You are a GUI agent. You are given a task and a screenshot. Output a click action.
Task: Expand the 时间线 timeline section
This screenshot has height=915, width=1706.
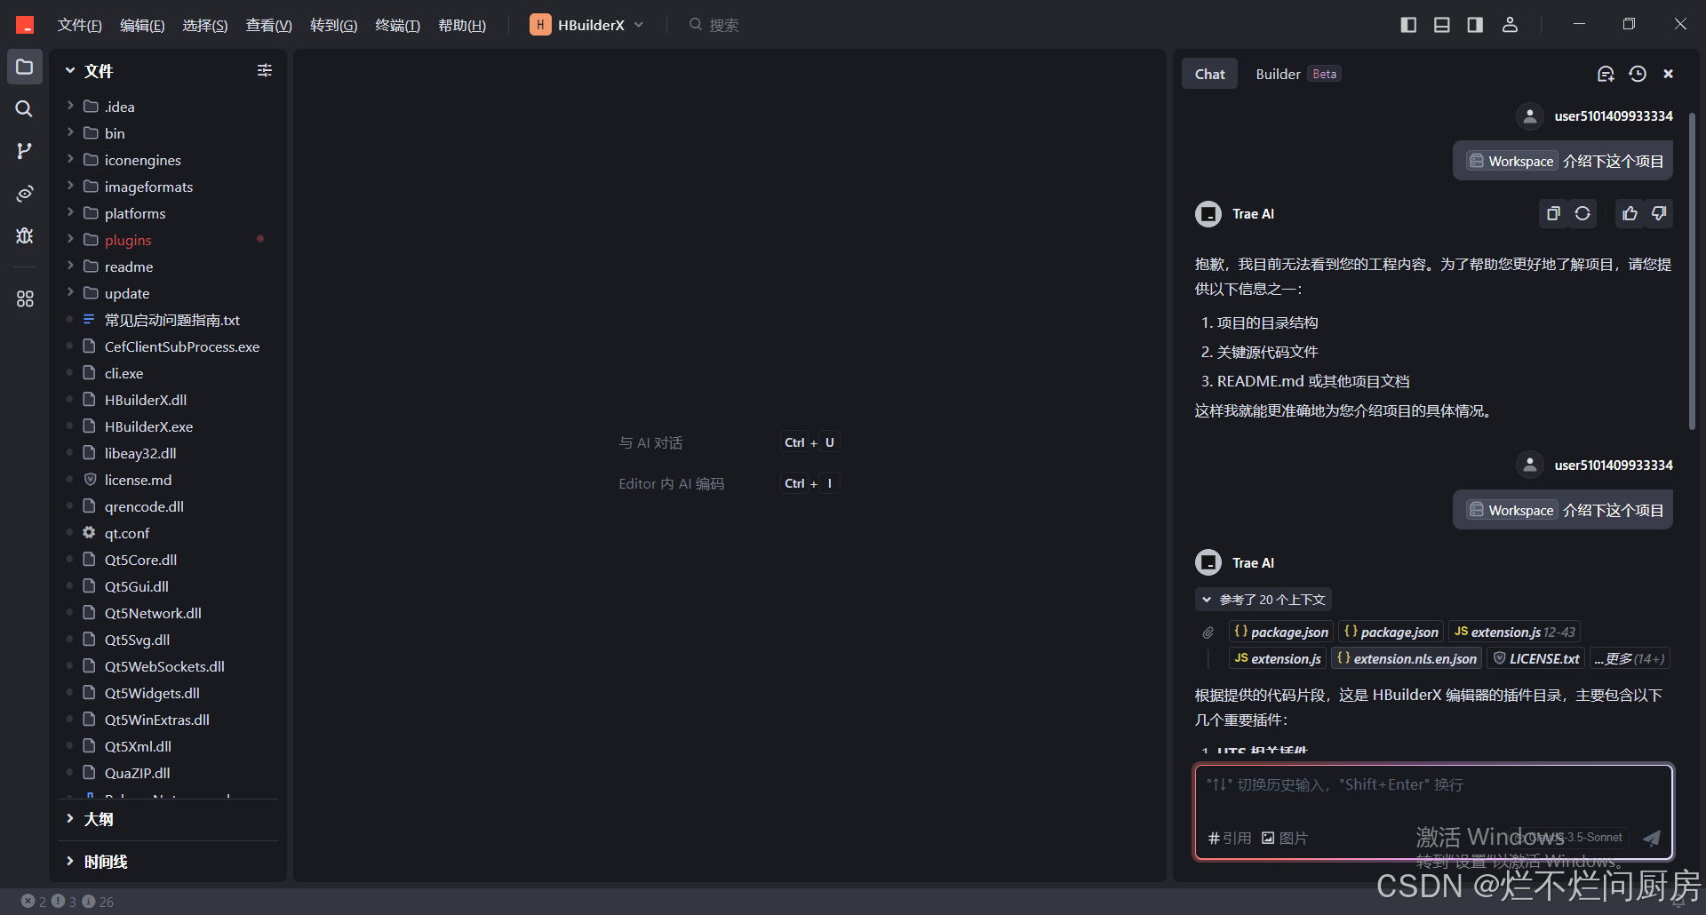[x=169, y=862]
